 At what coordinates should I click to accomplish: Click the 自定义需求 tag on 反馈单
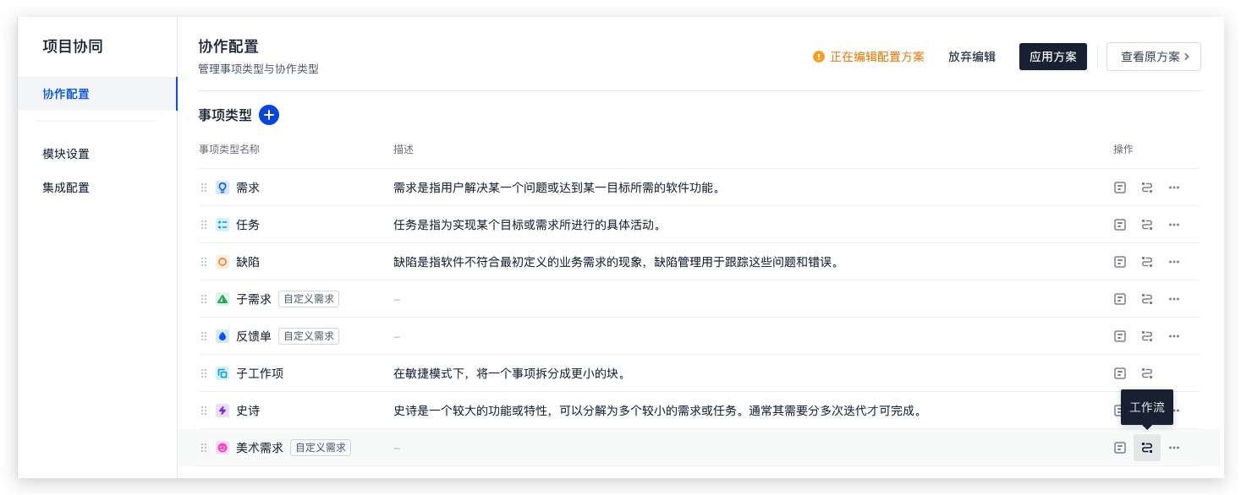pyautogui.click(x=309, y=336)
